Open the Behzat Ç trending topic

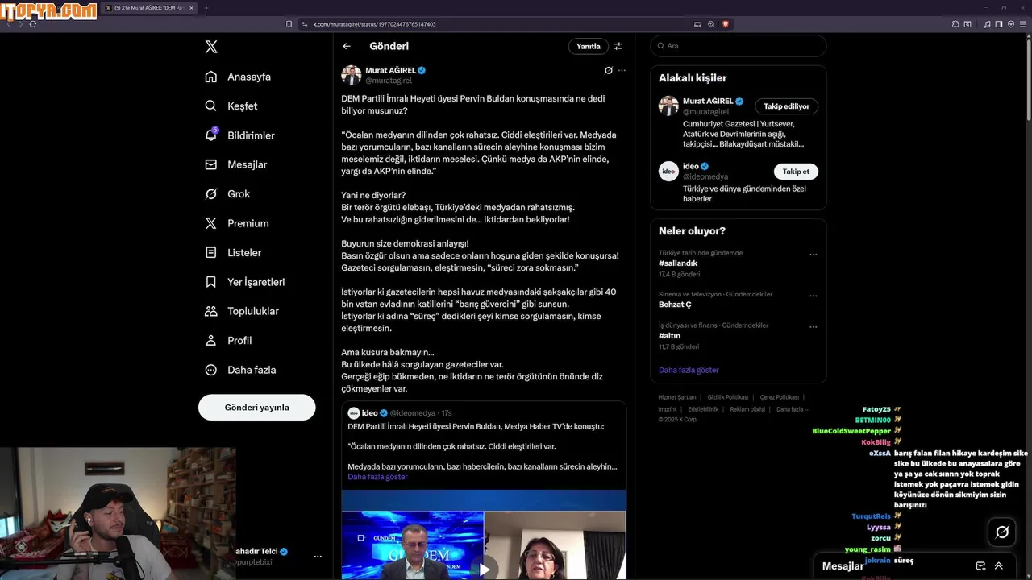coord(675,304)
